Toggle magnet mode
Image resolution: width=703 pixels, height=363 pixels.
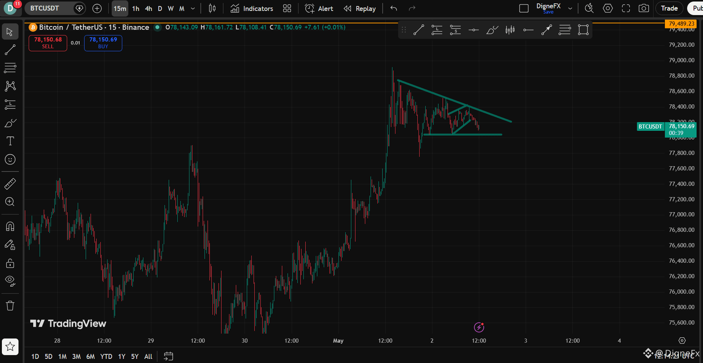10,227
